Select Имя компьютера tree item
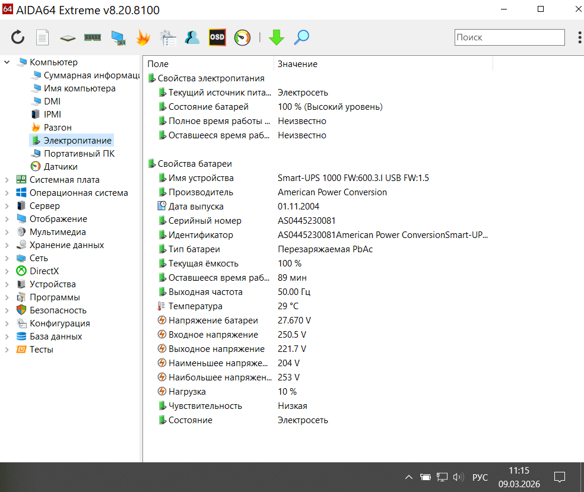The image size is (584, 492). tap(80, 88)
